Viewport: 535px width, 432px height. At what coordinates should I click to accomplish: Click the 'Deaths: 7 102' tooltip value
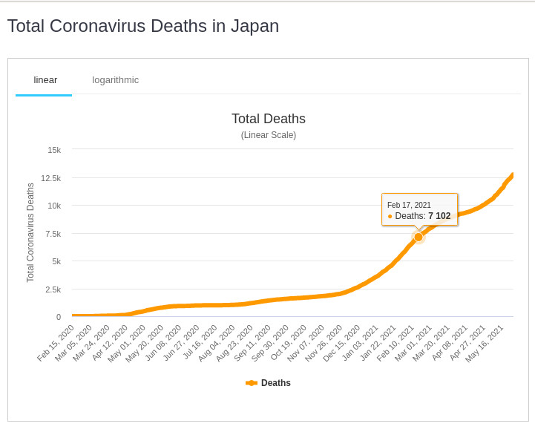click(423, 216)
